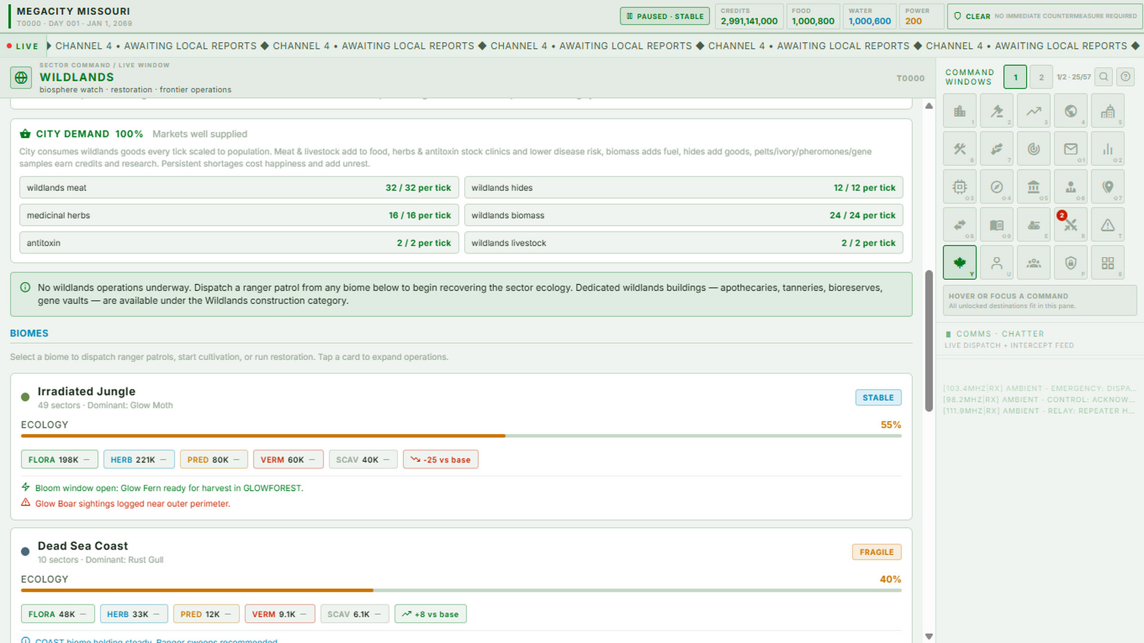This screenshot has height=643, width=1144.
Task: Click the scrollbar down arrow
Action: pyautogui.click(x=928, y=636)
